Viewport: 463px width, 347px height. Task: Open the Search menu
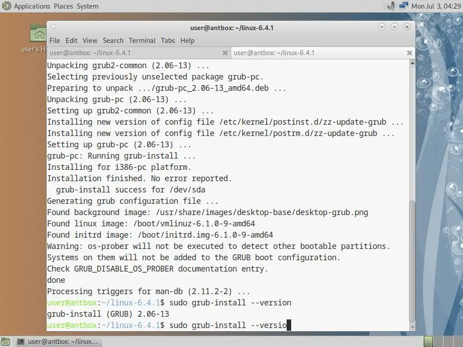(113, 40)
